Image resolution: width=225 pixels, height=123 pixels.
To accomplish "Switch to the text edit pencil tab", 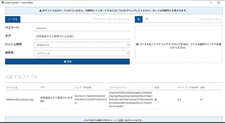I will point(147,19).
